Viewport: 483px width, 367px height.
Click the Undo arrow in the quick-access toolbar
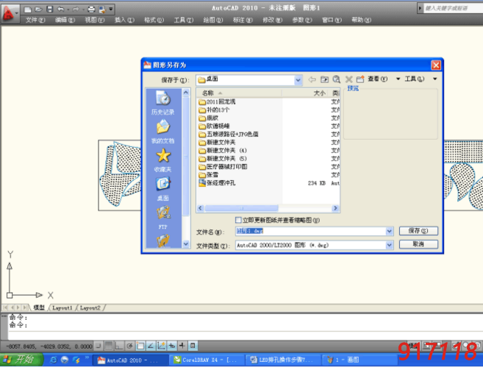point(60,10)
